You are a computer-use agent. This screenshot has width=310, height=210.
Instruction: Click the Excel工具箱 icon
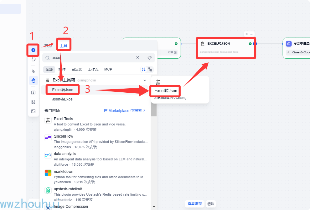pyautogui.click(x=48, y=80)
